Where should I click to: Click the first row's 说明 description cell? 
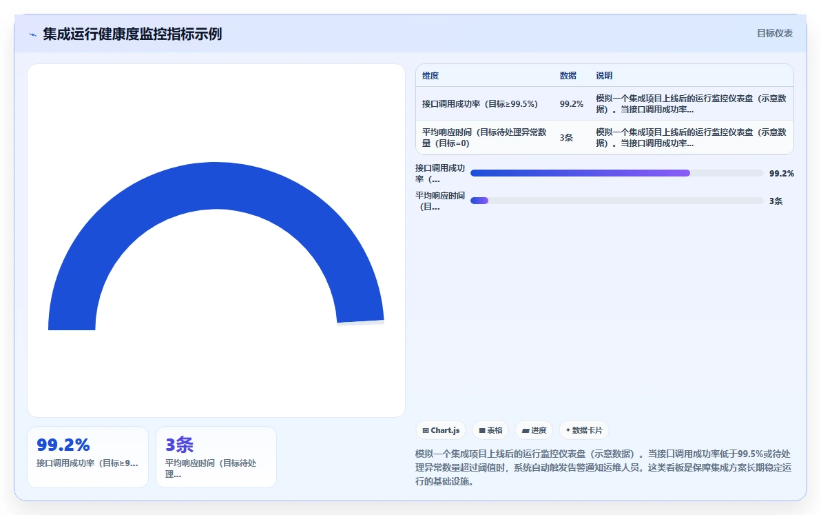click(691, 103)
